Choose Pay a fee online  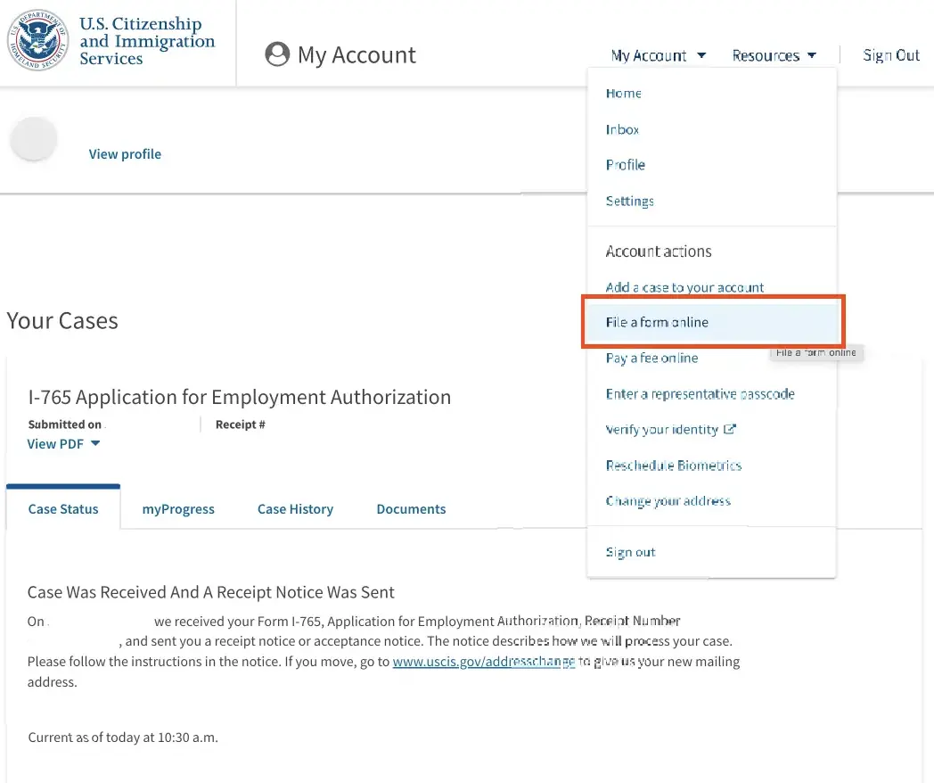(651, 358)
